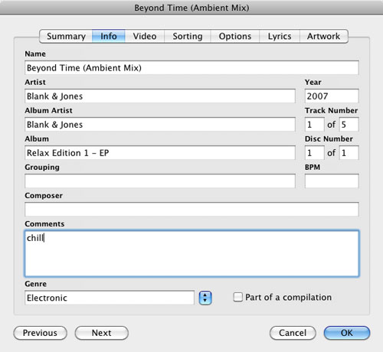Click the first Disc Number field

coord(315,153)
